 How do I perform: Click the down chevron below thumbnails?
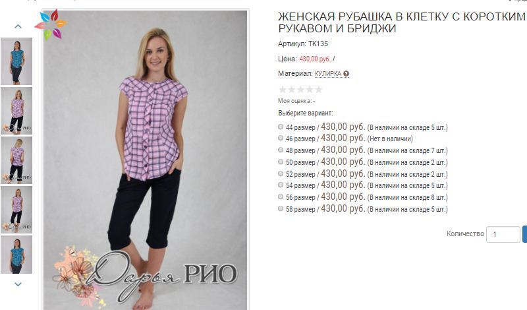coord(18,284)
